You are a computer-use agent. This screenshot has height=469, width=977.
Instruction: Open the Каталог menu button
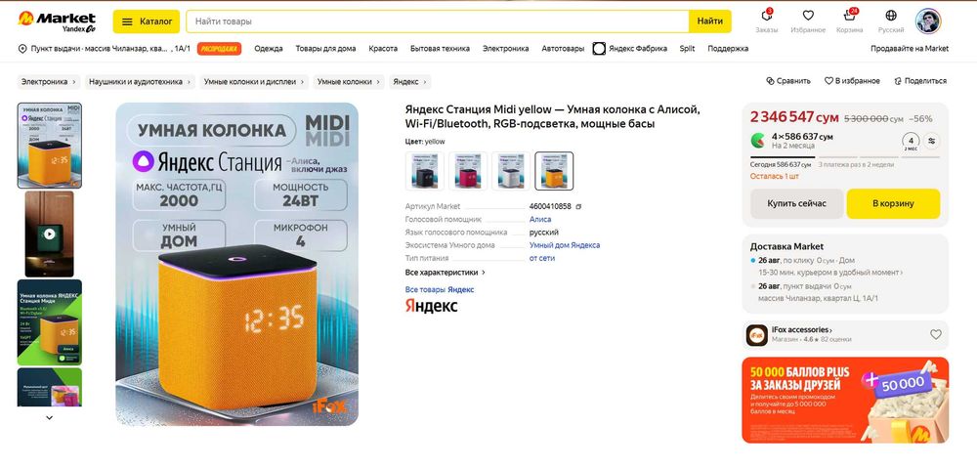(x=147, y=21)
